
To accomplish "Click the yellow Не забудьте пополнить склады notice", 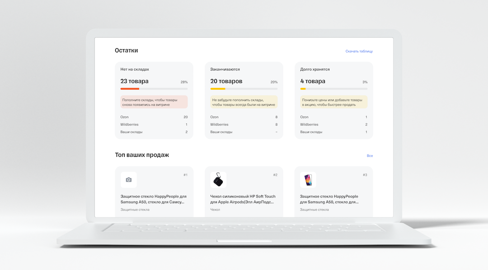I will coord(244,102).
